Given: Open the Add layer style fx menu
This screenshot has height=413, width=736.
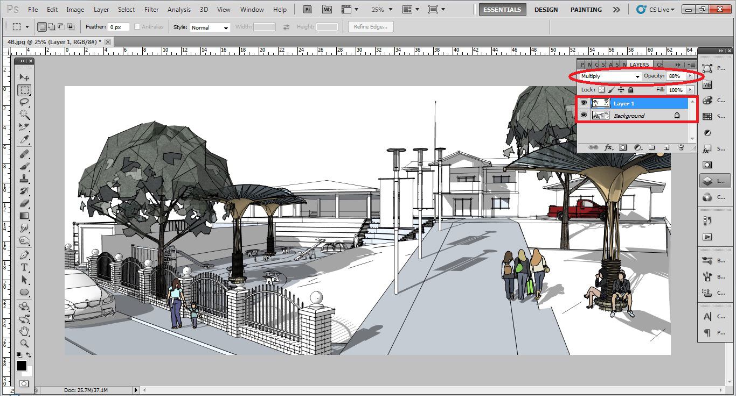Looking at the screenshot, I should pyautogui.click(x=608, y=147).
